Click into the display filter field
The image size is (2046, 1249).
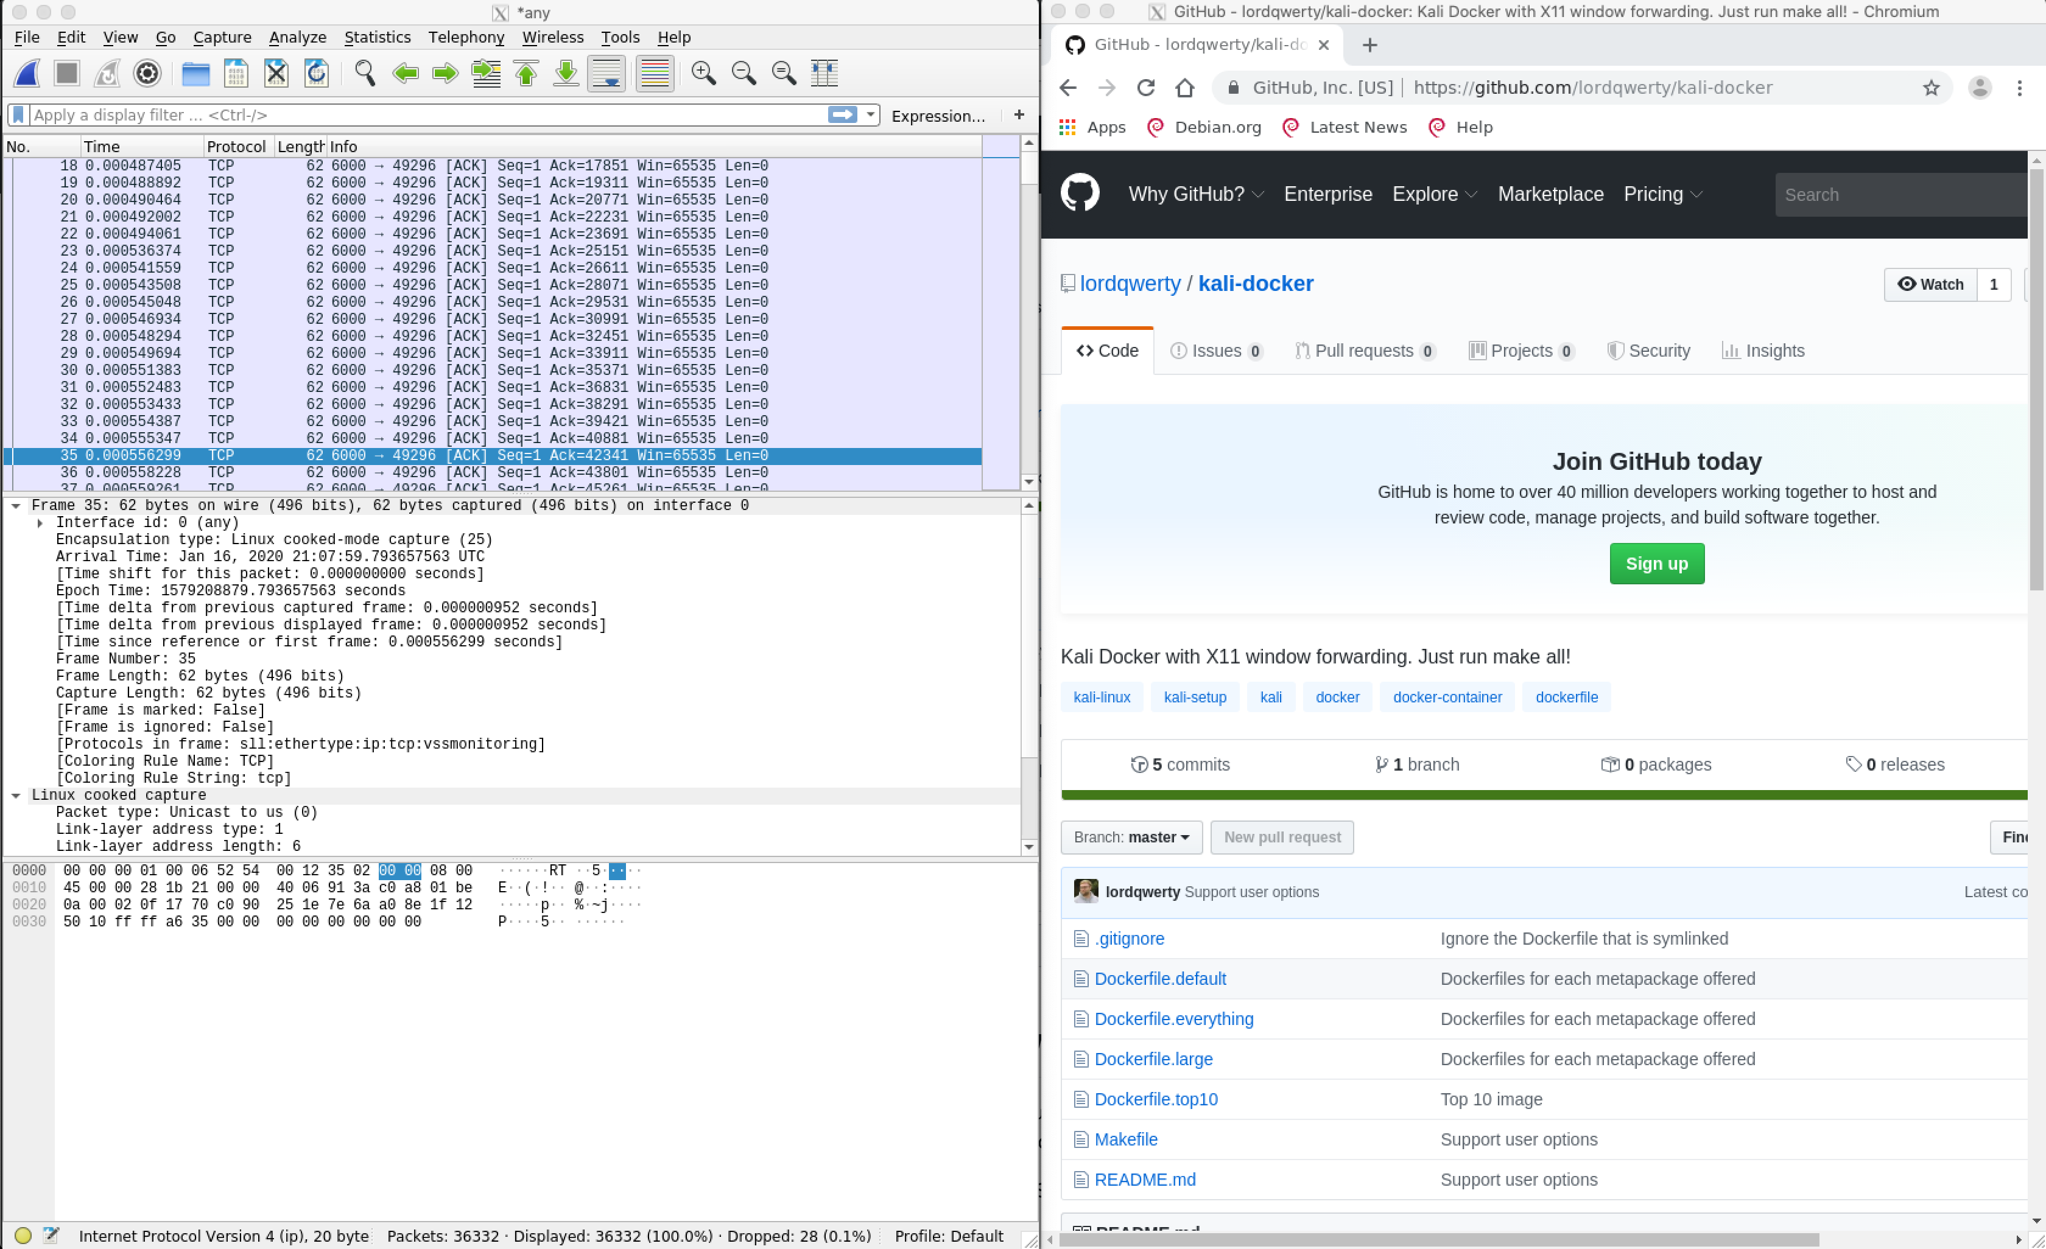[x=415, y=116]
